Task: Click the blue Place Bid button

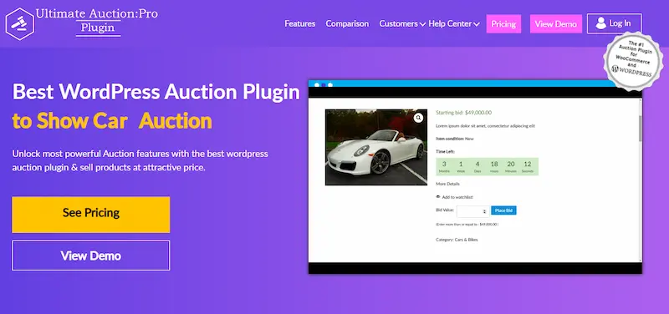Action: click(x=503, y=210)
